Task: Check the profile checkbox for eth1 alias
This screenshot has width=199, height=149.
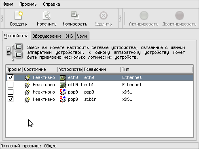Action: point(11,85)
